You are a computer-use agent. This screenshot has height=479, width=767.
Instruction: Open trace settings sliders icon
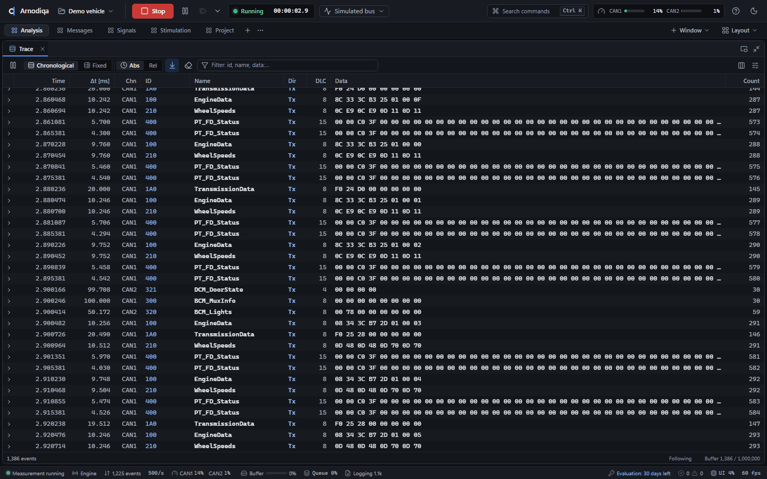tap(755, 65)
